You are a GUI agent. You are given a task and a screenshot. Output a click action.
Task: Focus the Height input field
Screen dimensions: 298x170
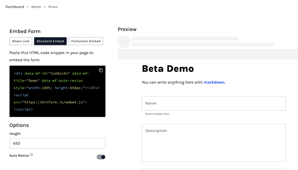57,143
